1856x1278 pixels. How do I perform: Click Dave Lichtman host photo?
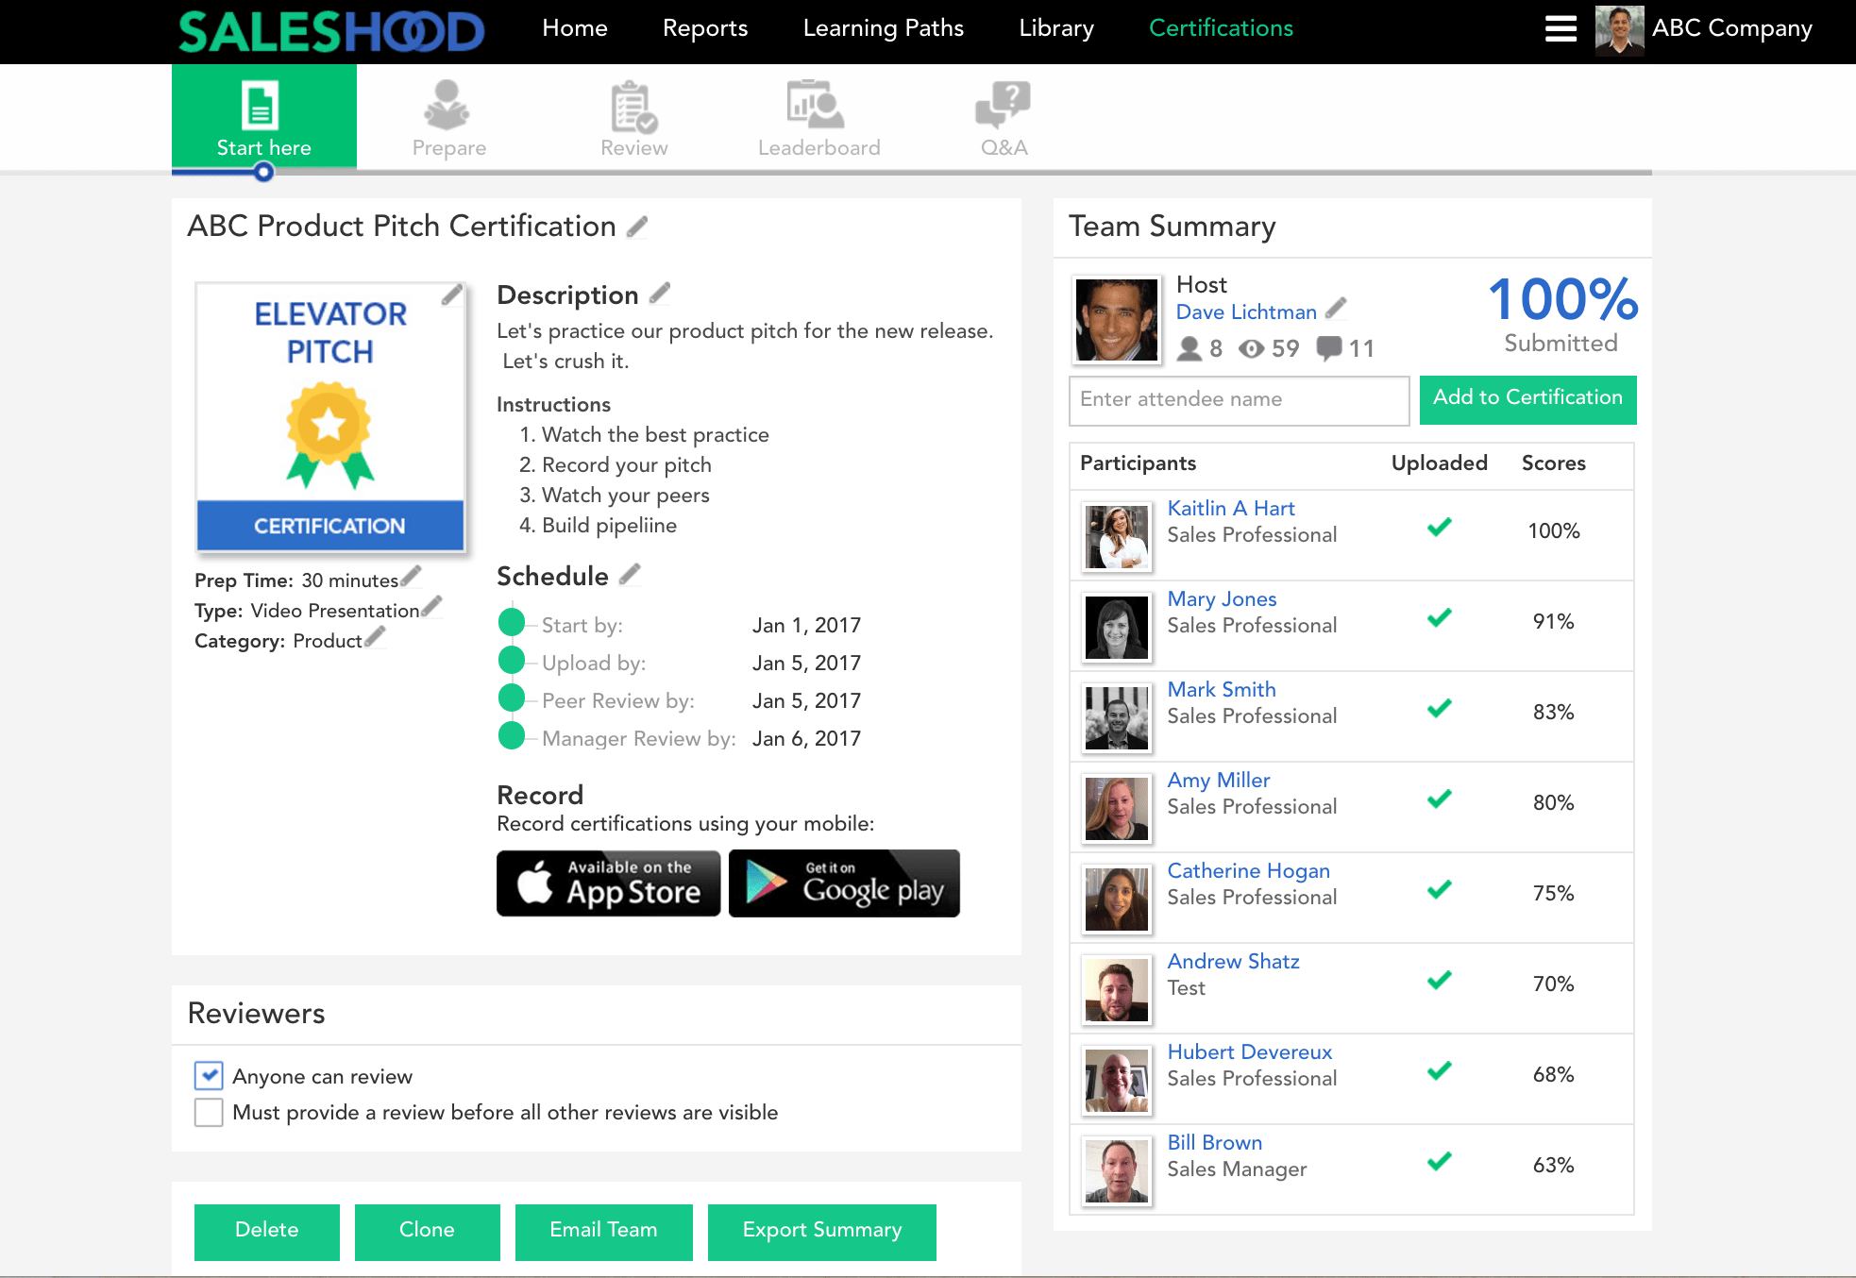pos(1117,320)
